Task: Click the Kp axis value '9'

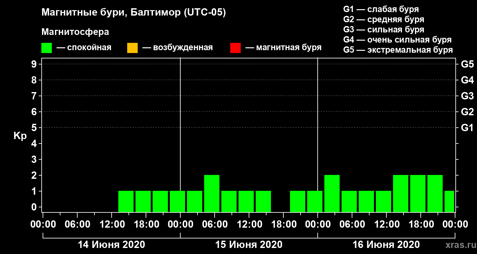Action: pyautogui.click(x=35, y=64)
